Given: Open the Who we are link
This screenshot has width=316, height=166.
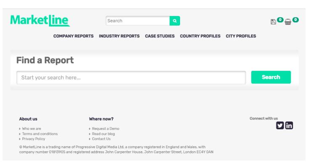Looking at the screenshot, I should point(32,129).
